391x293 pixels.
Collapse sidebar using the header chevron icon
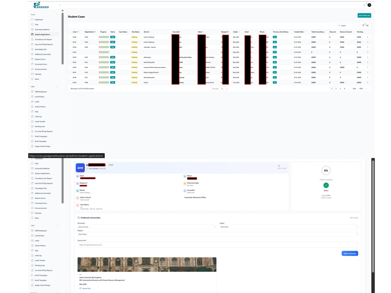60,5
